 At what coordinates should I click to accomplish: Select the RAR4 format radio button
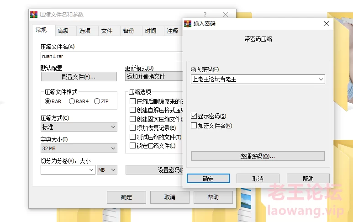click(x=72, y=101)
